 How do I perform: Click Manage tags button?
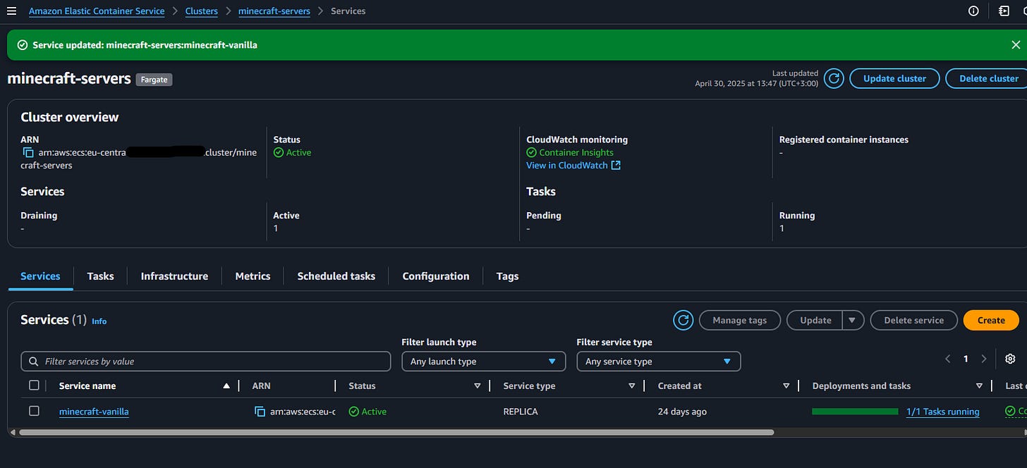point(739,320)
